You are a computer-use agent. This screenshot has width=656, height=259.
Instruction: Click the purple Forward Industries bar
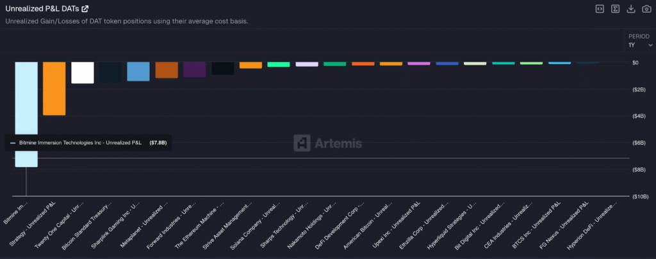pyautogui.click(x=194, y=69)
